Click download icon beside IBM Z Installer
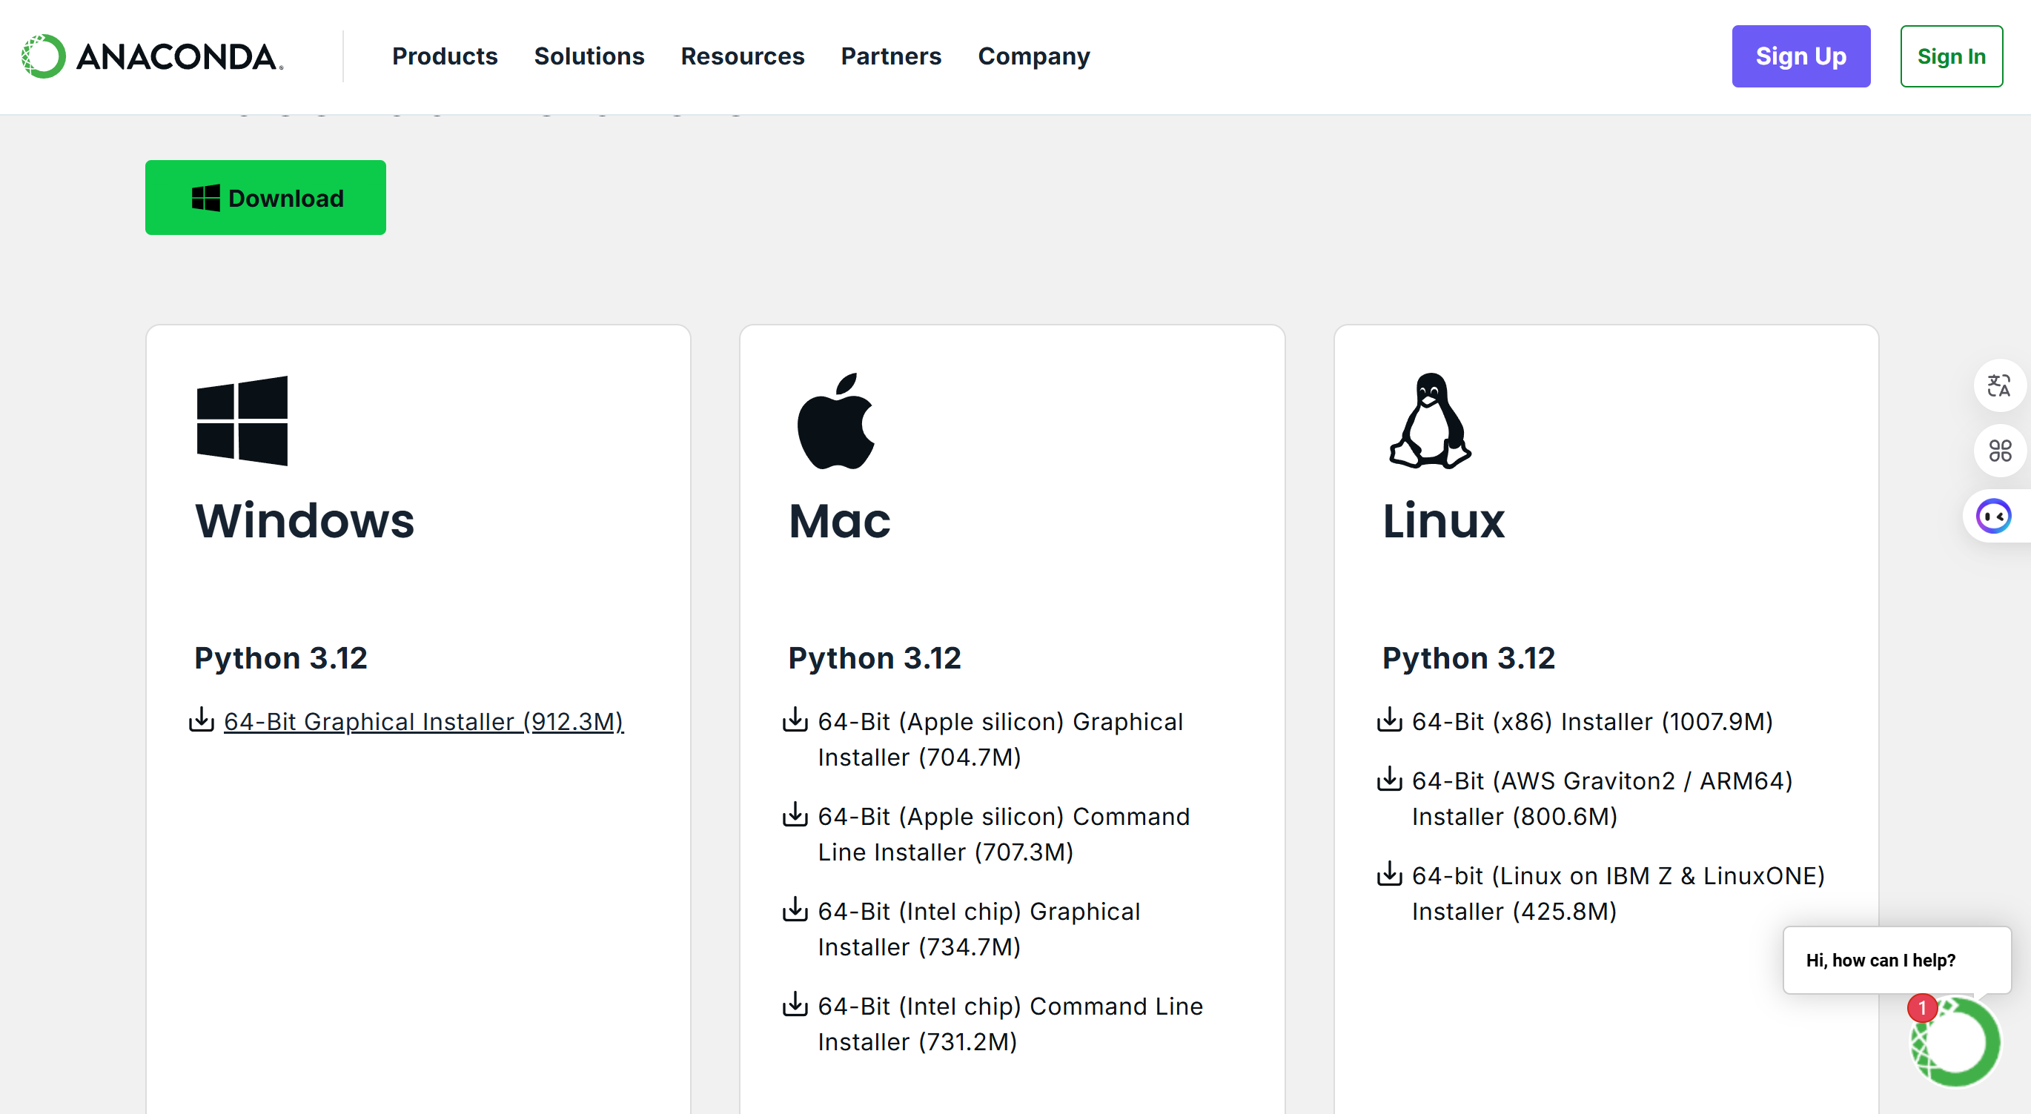 click(x=1389, y=874)
